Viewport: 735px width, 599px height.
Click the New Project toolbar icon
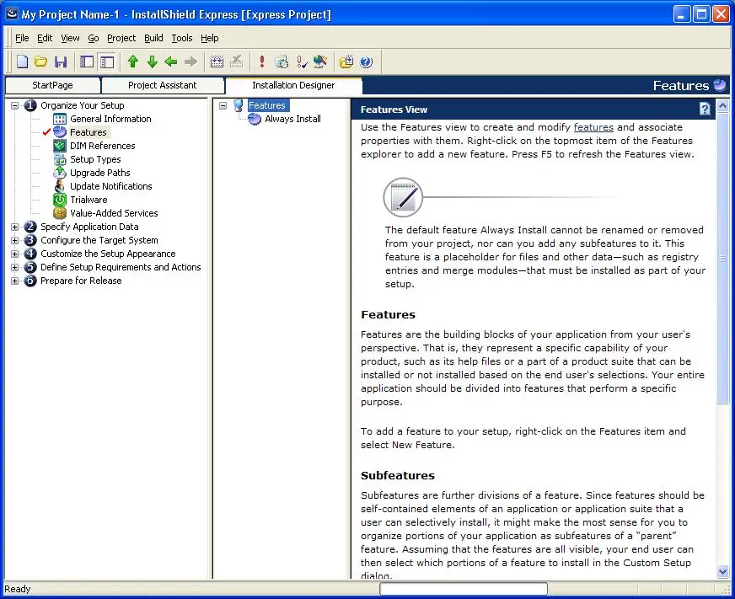[22, 62]
